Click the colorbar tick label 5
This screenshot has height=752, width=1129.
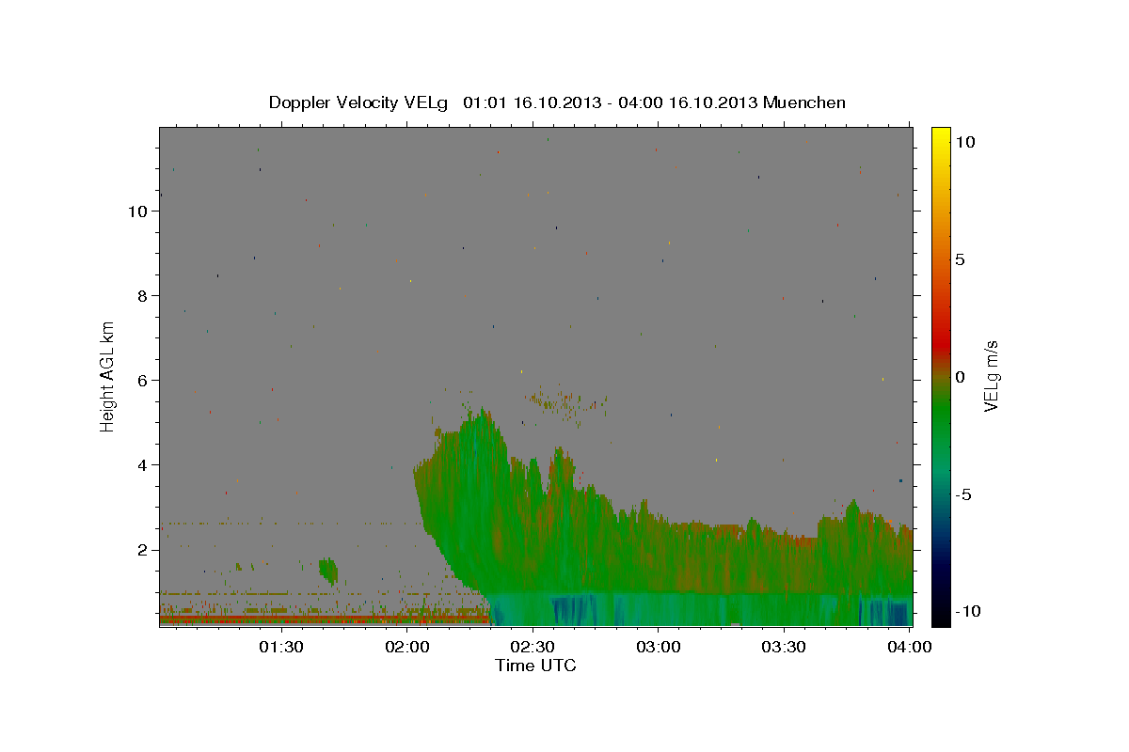tap(960, 259)
